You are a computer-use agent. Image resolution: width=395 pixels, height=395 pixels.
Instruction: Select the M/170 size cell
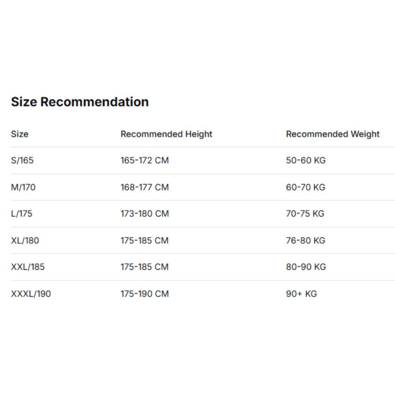pyautogui.click(x=23, y=187)
